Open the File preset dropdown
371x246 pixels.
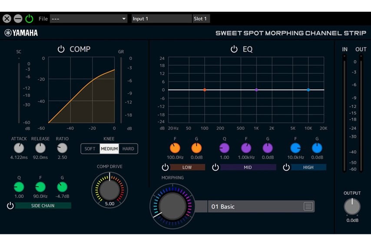pos(89,19)
